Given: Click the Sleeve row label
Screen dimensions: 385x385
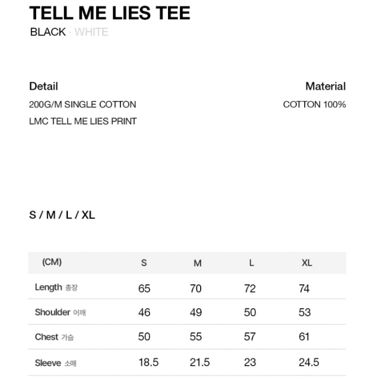Looking at the screenshot, I should 55,363.
